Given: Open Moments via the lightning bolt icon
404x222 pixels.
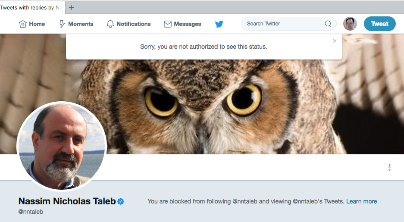Looking at the screenshot, I should (62, 24).
